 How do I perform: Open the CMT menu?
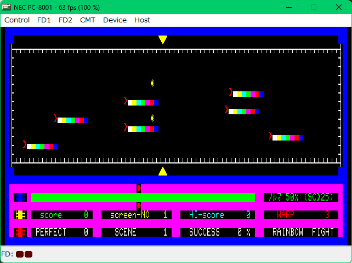88,20
